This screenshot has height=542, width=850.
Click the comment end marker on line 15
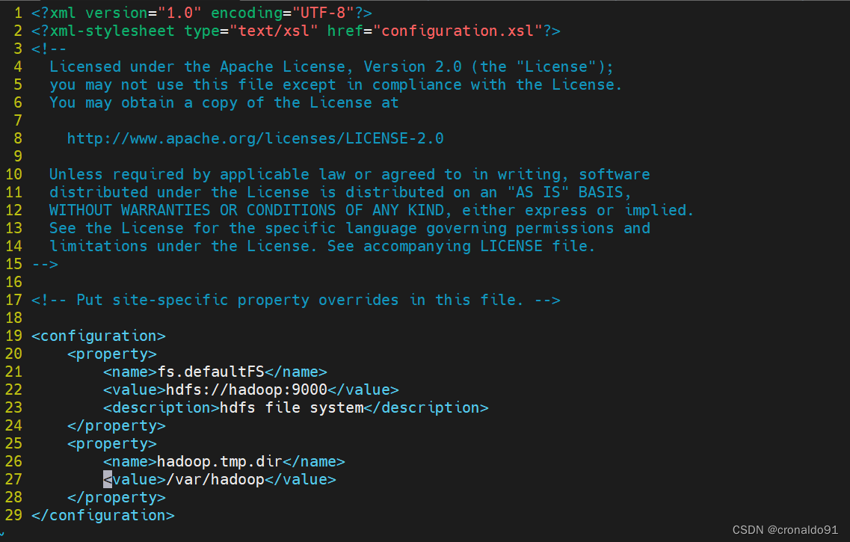tap(45, 265)
